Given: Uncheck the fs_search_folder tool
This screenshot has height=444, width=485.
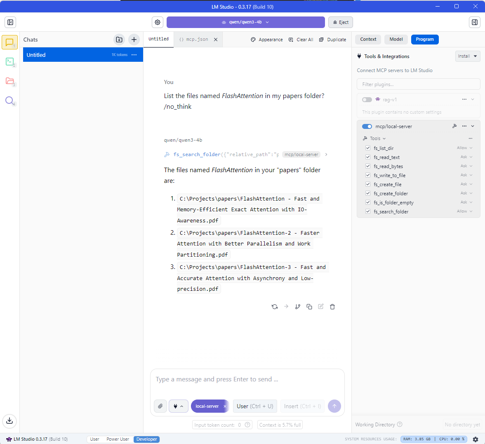Looking at the screenshot, I should pyautogui.click(x=368, y=211).
